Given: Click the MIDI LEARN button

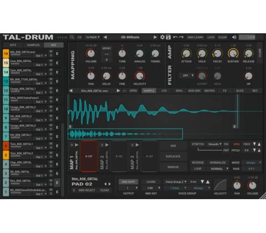Looking at the screenshot, I should pyautogui.click(x=196, y=37).
